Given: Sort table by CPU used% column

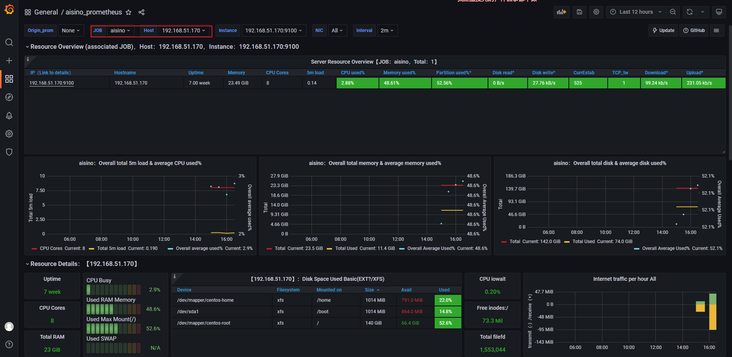Looking at the screenshot, I should pyautogui.click(x=353, y=73).
